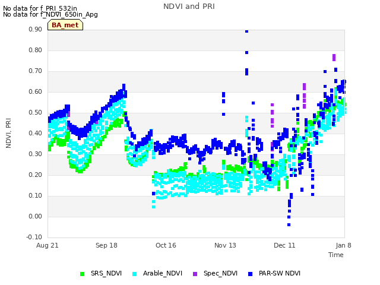The width and height of the screenshot is (380, 285).
Task: Click the 0.00 y-axis tick label
Action: 35,216
